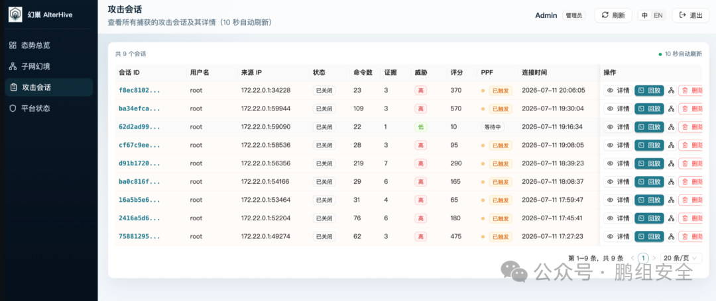This screenshot has width=716, height=301.
Task: Open session ID link 75881295...
Action: 139,236
